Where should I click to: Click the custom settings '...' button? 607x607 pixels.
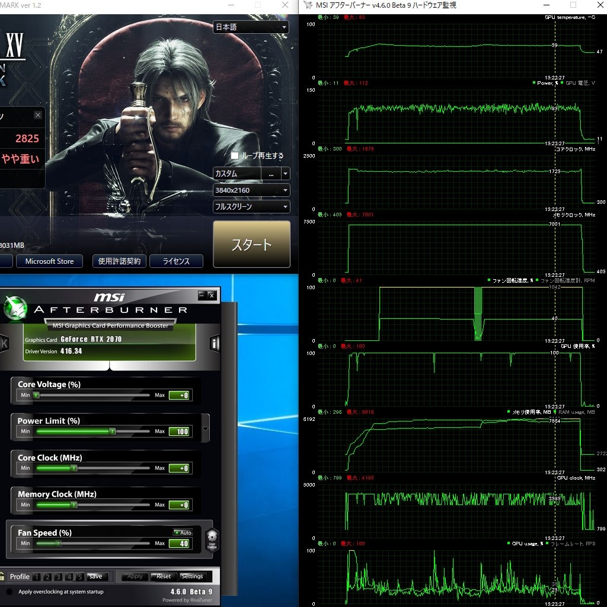[271, 174]
